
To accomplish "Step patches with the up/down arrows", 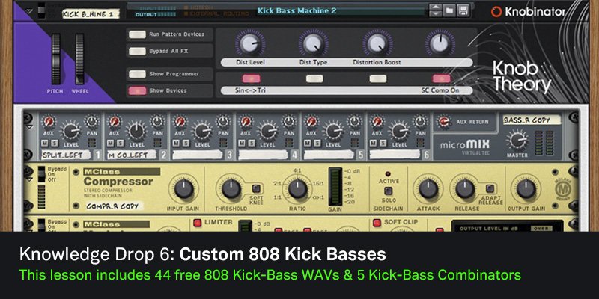I will pyautogui.click(x=436, y=10).
